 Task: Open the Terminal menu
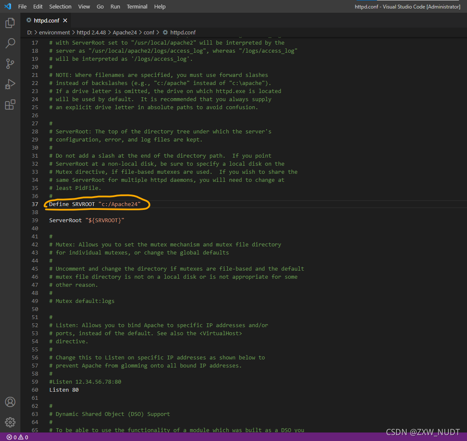(x=137, y=6)
